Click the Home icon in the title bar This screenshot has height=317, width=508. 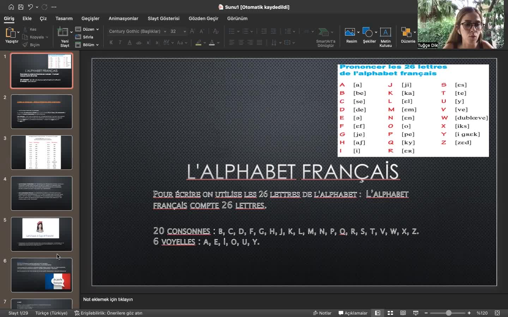coord(11,7)
